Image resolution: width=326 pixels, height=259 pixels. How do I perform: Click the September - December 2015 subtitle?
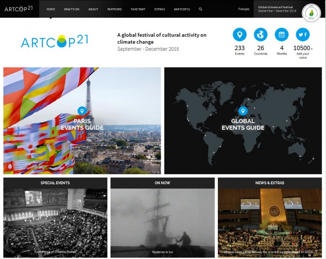148,49
